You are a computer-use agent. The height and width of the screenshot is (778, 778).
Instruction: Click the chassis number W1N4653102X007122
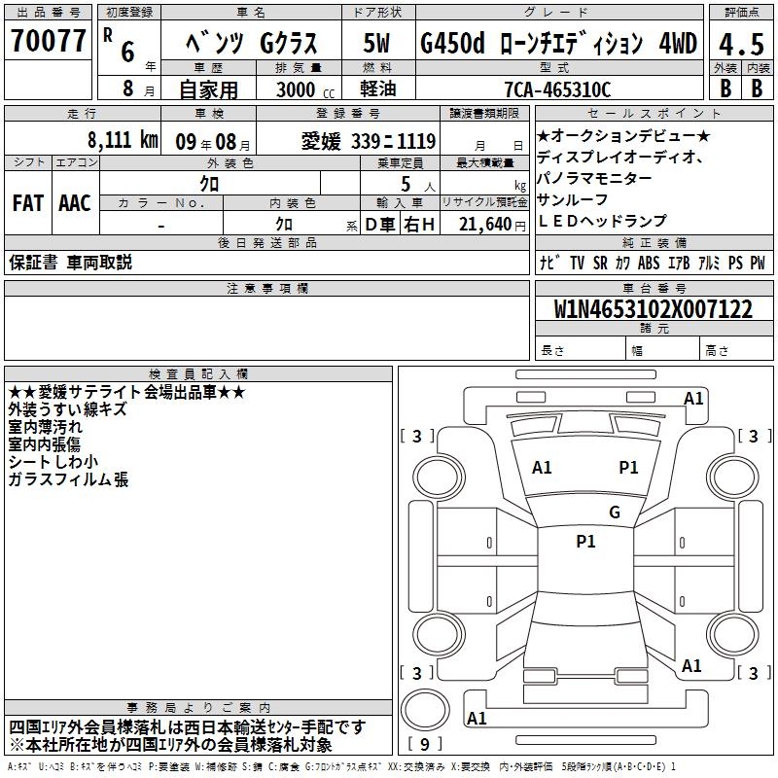point(653,309)
